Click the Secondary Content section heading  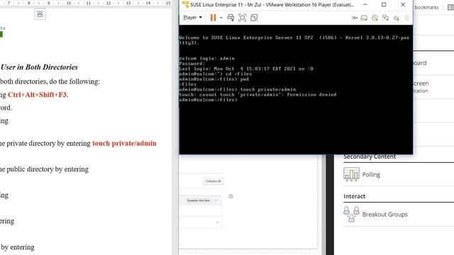(x=370, y=157)
